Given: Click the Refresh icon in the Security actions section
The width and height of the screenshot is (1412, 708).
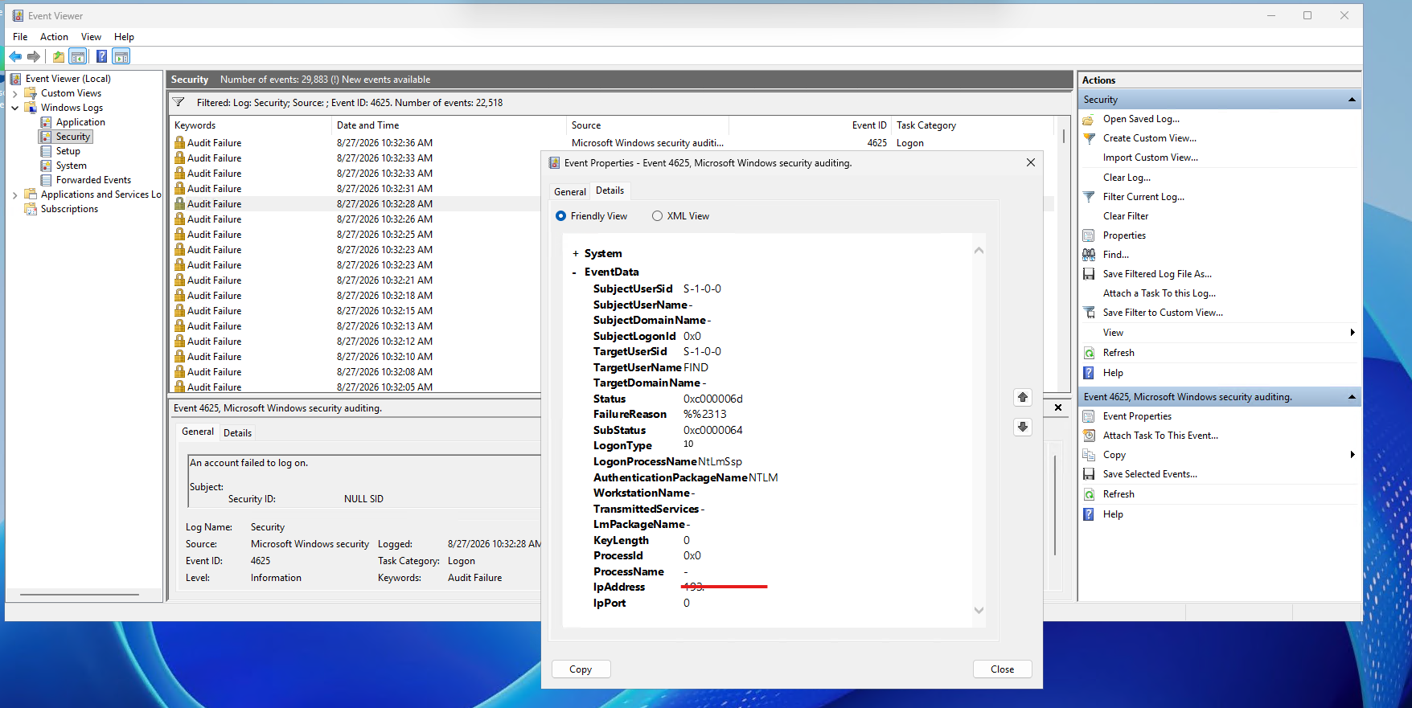Looking at the screenshot, I should coord(1089,353).
